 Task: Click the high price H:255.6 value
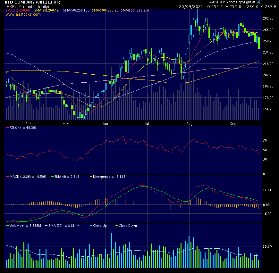click(233, 7)
